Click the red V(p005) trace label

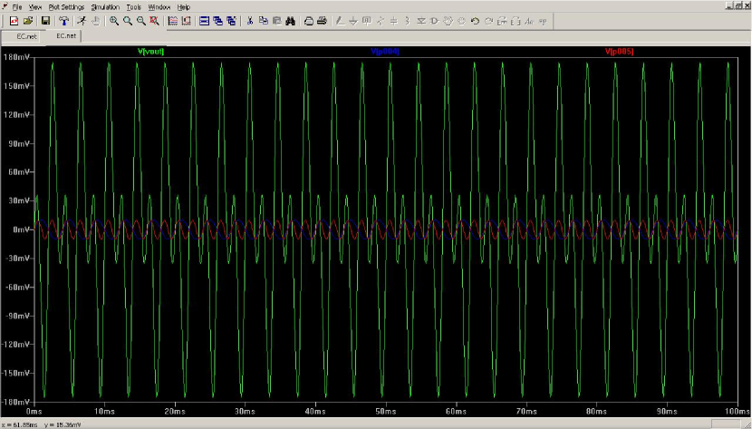[619, 52]
